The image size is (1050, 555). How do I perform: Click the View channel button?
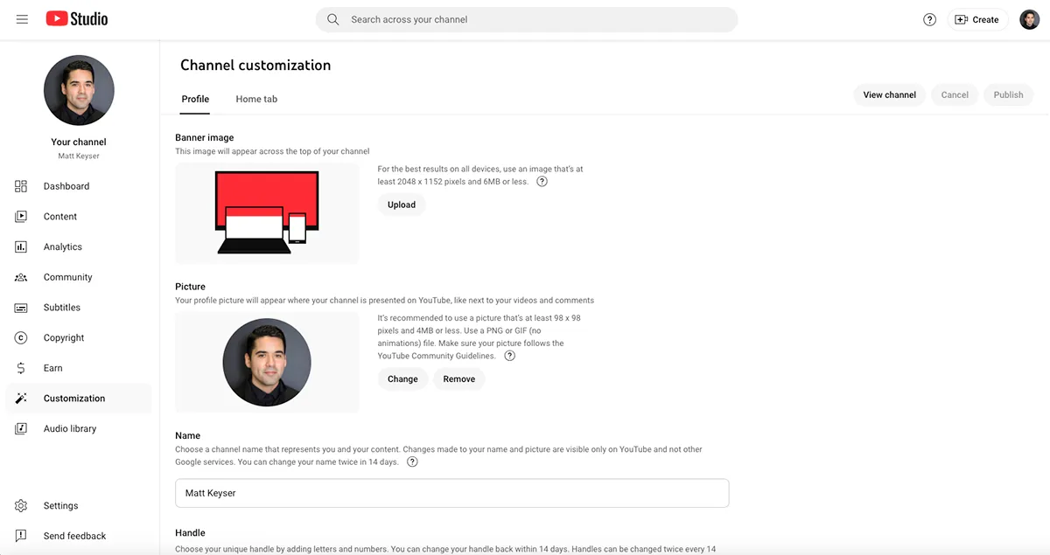pos(889,95)
